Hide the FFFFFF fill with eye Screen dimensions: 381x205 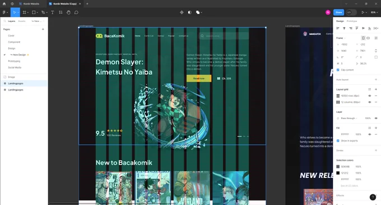370,134
